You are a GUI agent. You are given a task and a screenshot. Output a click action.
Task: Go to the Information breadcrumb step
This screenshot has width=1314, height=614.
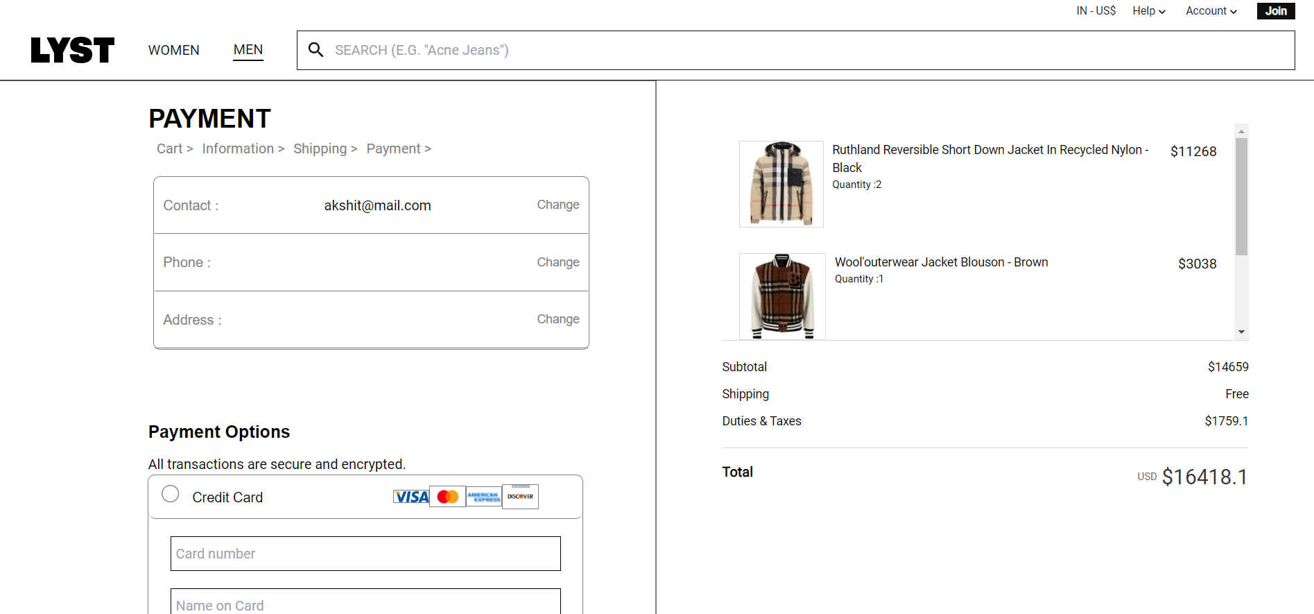[238, 148]
